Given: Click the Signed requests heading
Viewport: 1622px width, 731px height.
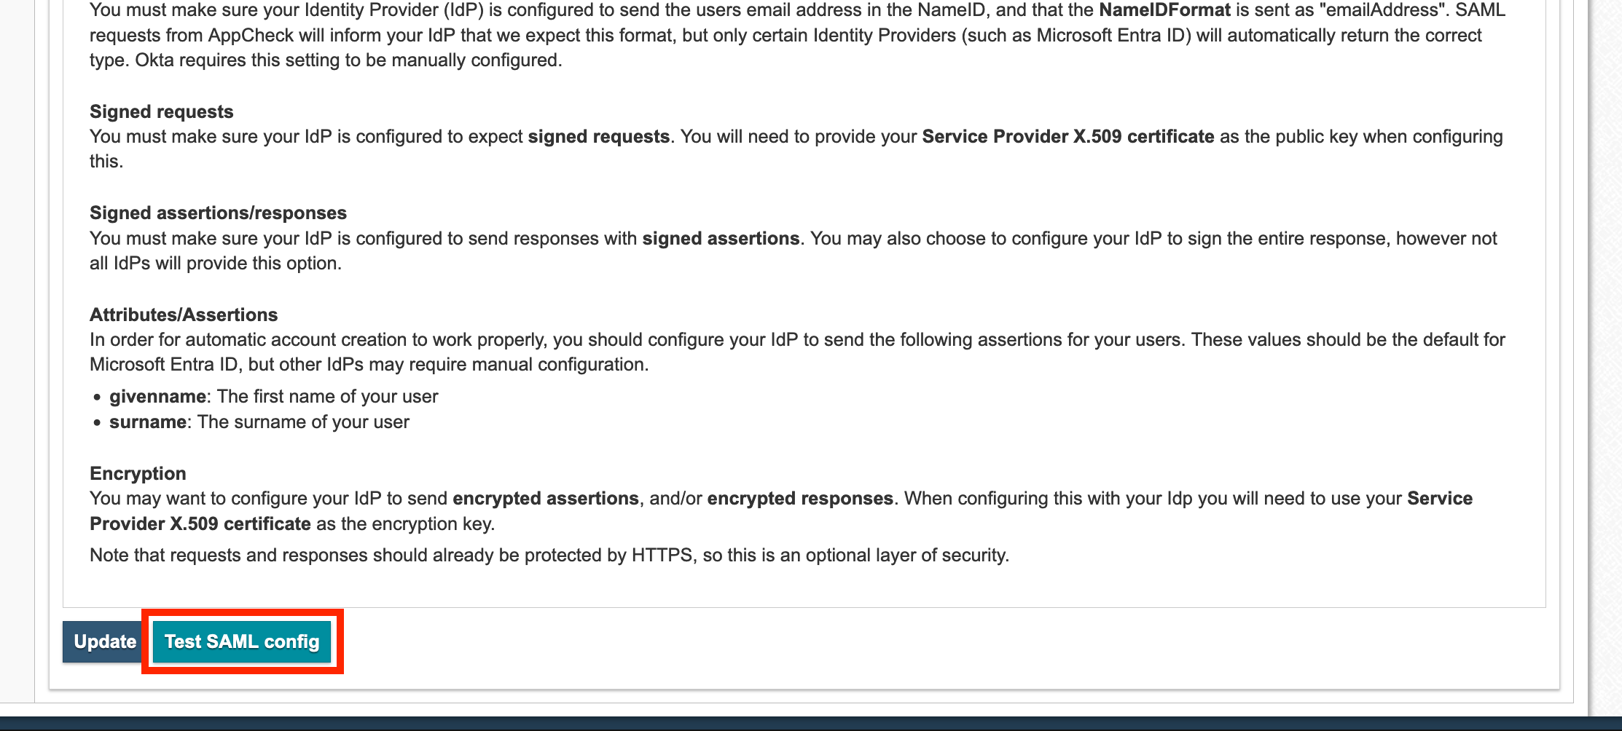Looking at the screenshot, I should click(161, 111).
